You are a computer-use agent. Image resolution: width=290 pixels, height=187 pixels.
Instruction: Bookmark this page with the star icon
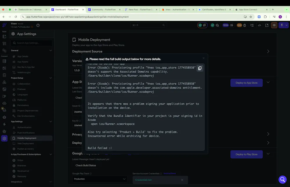coord(251,17)
